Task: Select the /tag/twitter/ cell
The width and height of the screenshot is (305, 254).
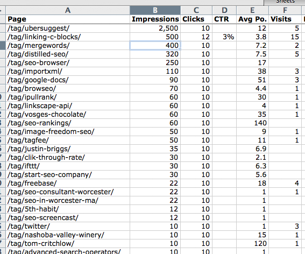Action: [68, 227]
